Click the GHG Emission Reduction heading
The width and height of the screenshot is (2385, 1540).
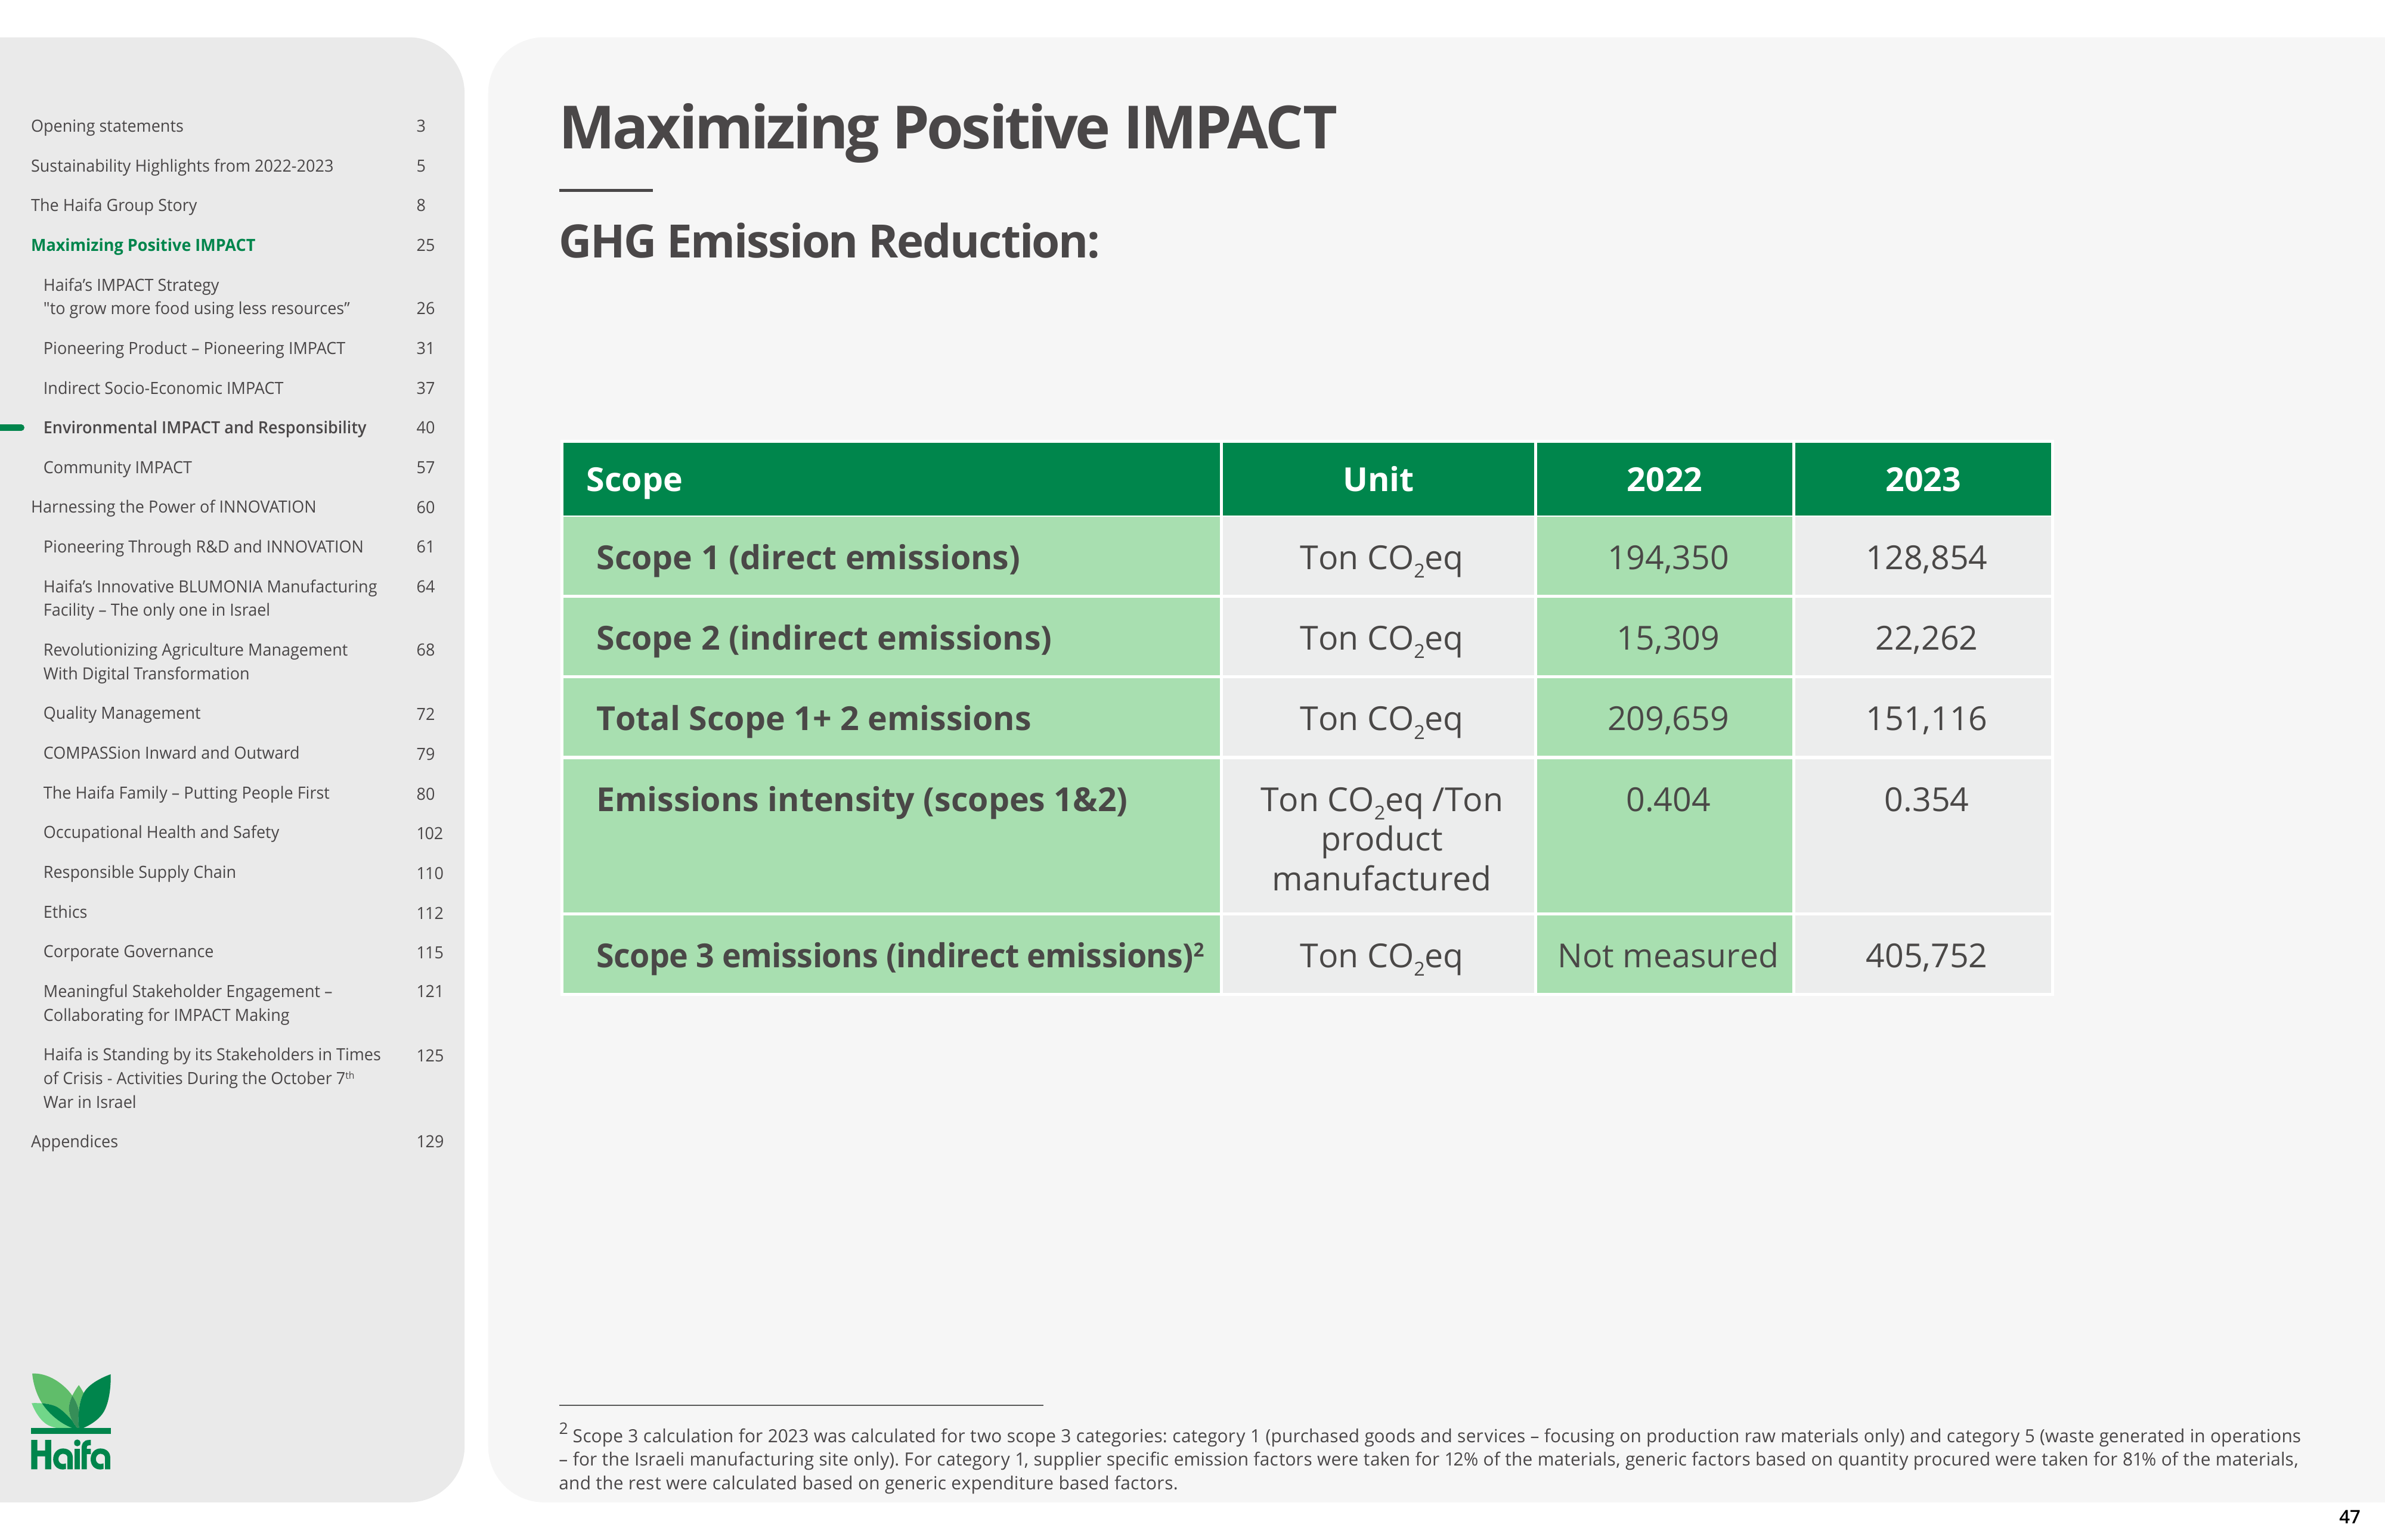829,242
